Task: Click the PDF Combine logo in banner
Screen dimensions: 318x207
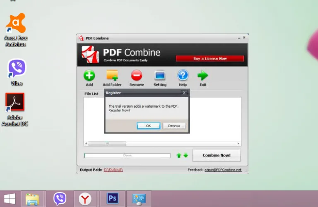Action: click(x=90, y=54)
